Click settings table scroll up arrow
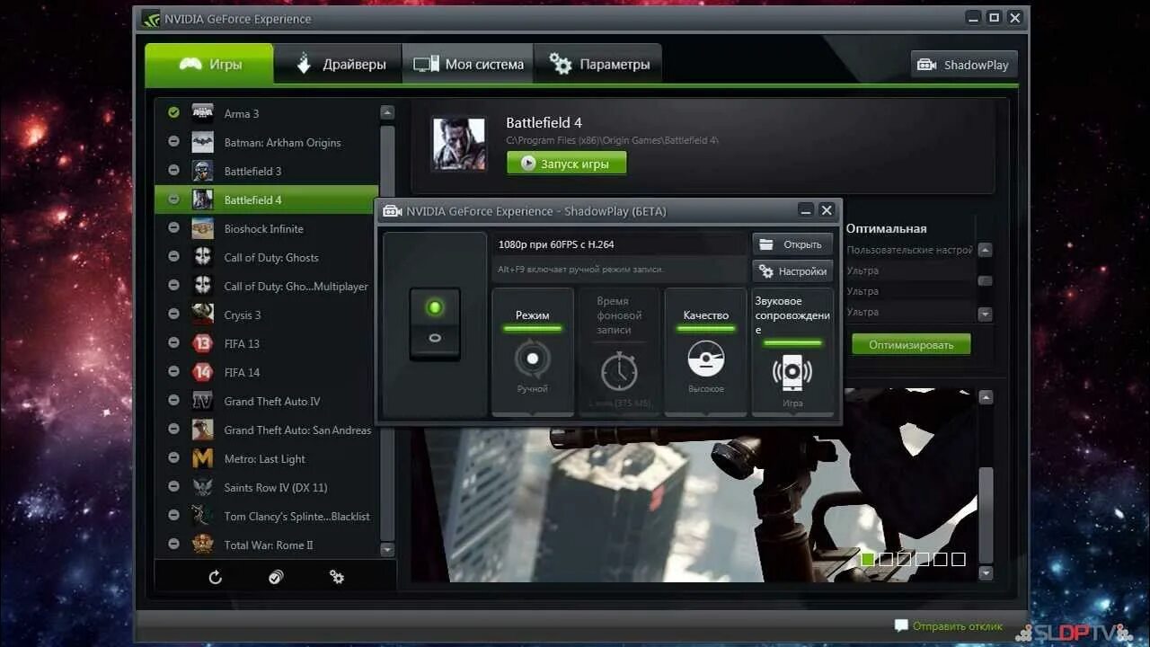1150x647 pixels. tap(986, 250)
